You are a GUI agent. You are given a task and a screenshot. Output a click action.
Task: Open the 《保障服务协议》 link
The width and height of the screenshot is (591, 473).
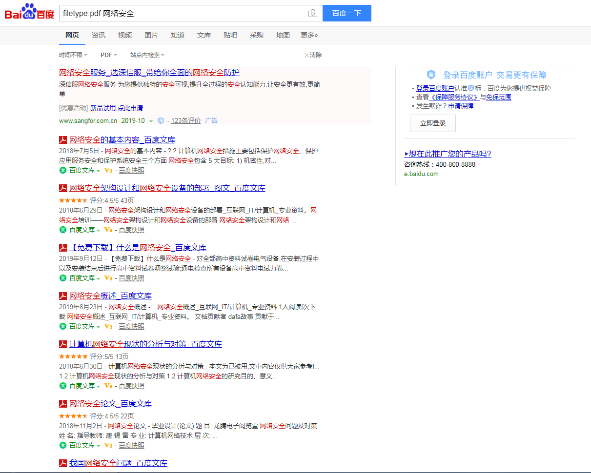click(x=454, y=97)
